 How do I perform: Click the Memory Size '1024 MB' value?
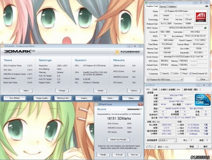click(x=167, y=53)
